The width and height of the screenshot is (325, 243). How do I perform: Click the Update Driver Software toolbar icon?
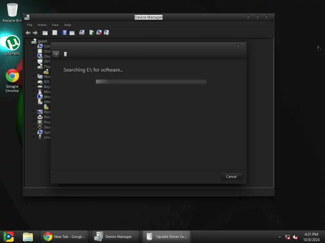91,33
